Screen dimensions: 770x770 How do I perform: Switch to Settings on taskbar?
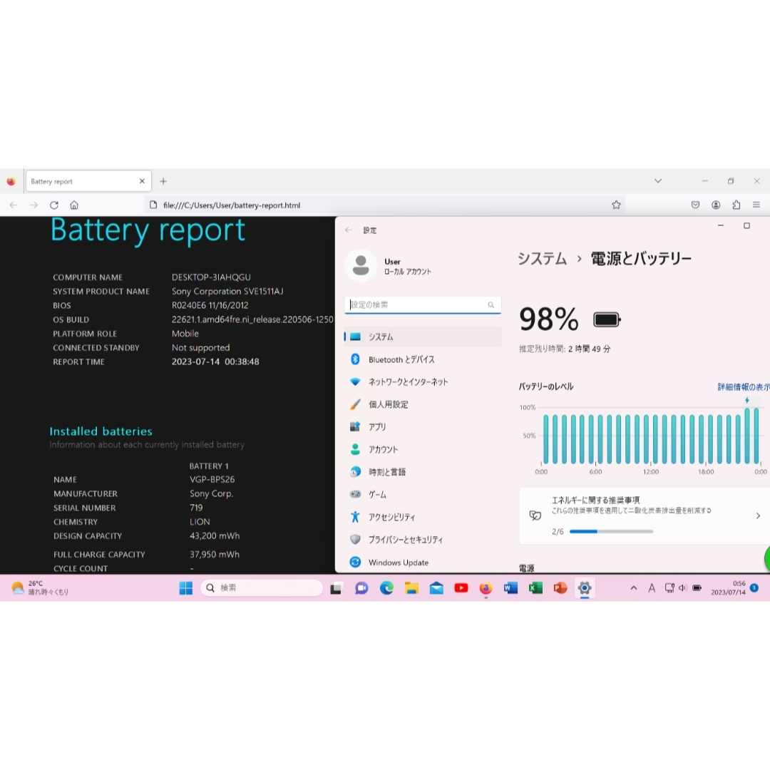click(x=585, y=587)
